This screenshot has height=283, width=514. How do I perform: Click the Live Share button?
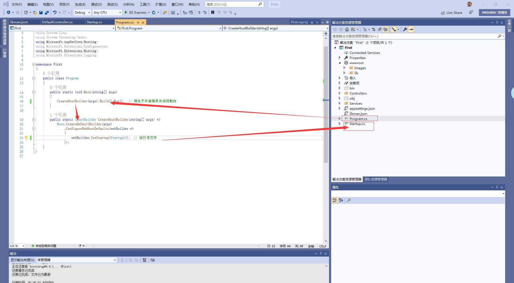(452, 13)
